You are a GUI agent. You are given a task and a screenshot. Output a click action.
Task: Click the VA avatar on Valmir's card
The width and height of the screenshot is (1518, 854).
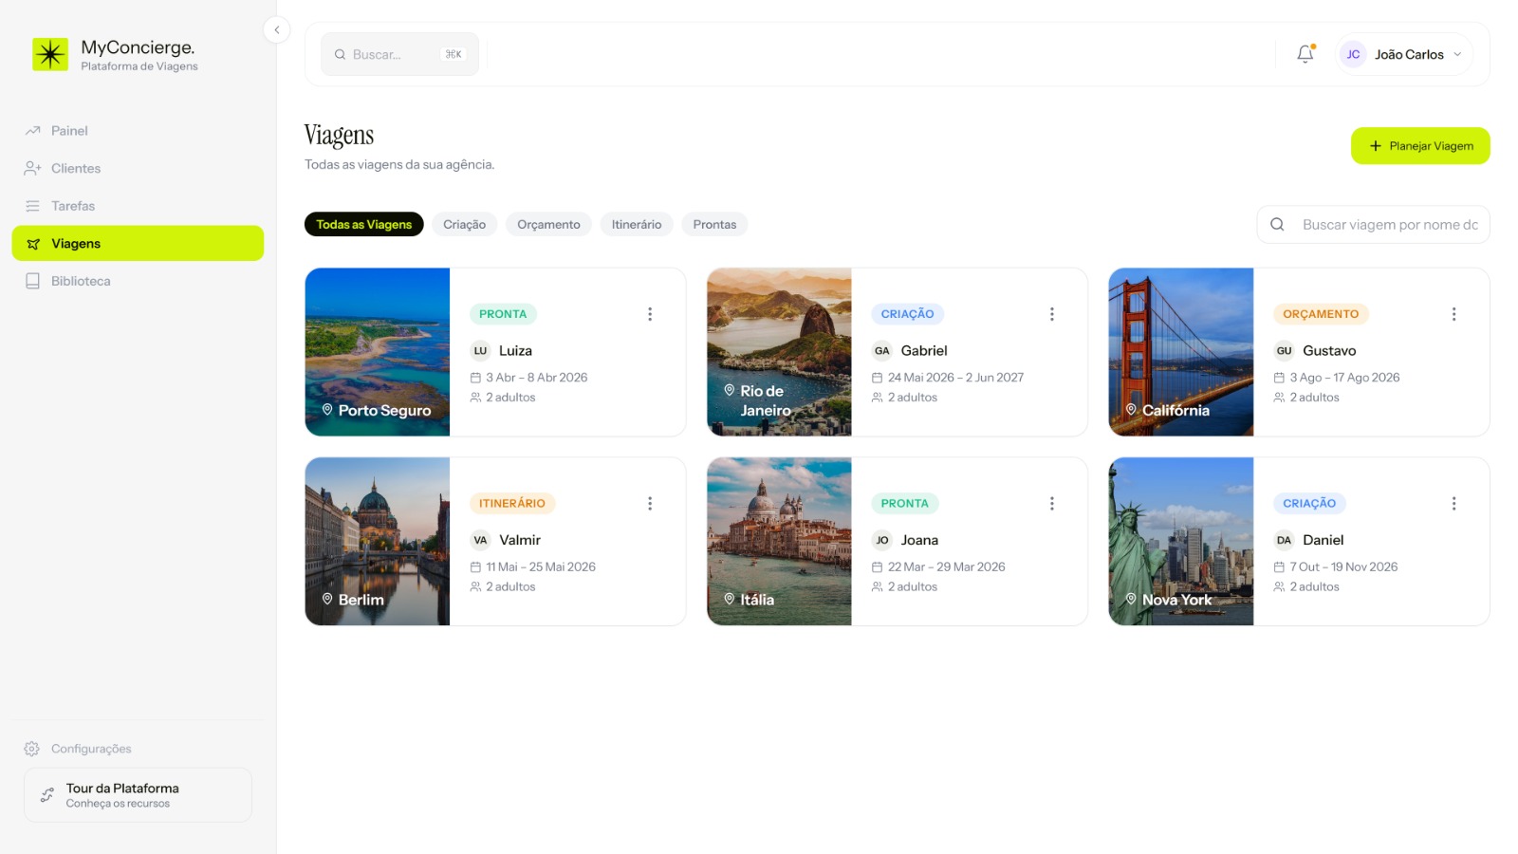480,540
